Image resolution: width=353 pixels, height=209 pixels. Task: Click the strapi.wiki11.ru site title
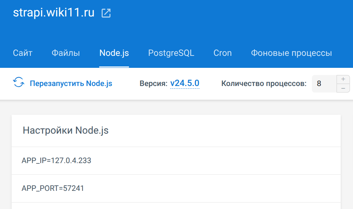click(54, 13)
